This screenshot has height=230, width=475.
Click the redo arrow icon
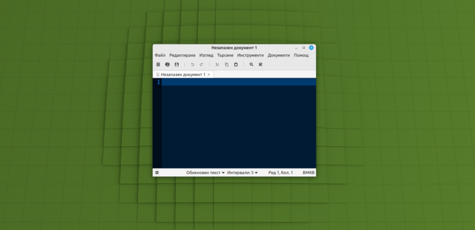tap(202, 65)
